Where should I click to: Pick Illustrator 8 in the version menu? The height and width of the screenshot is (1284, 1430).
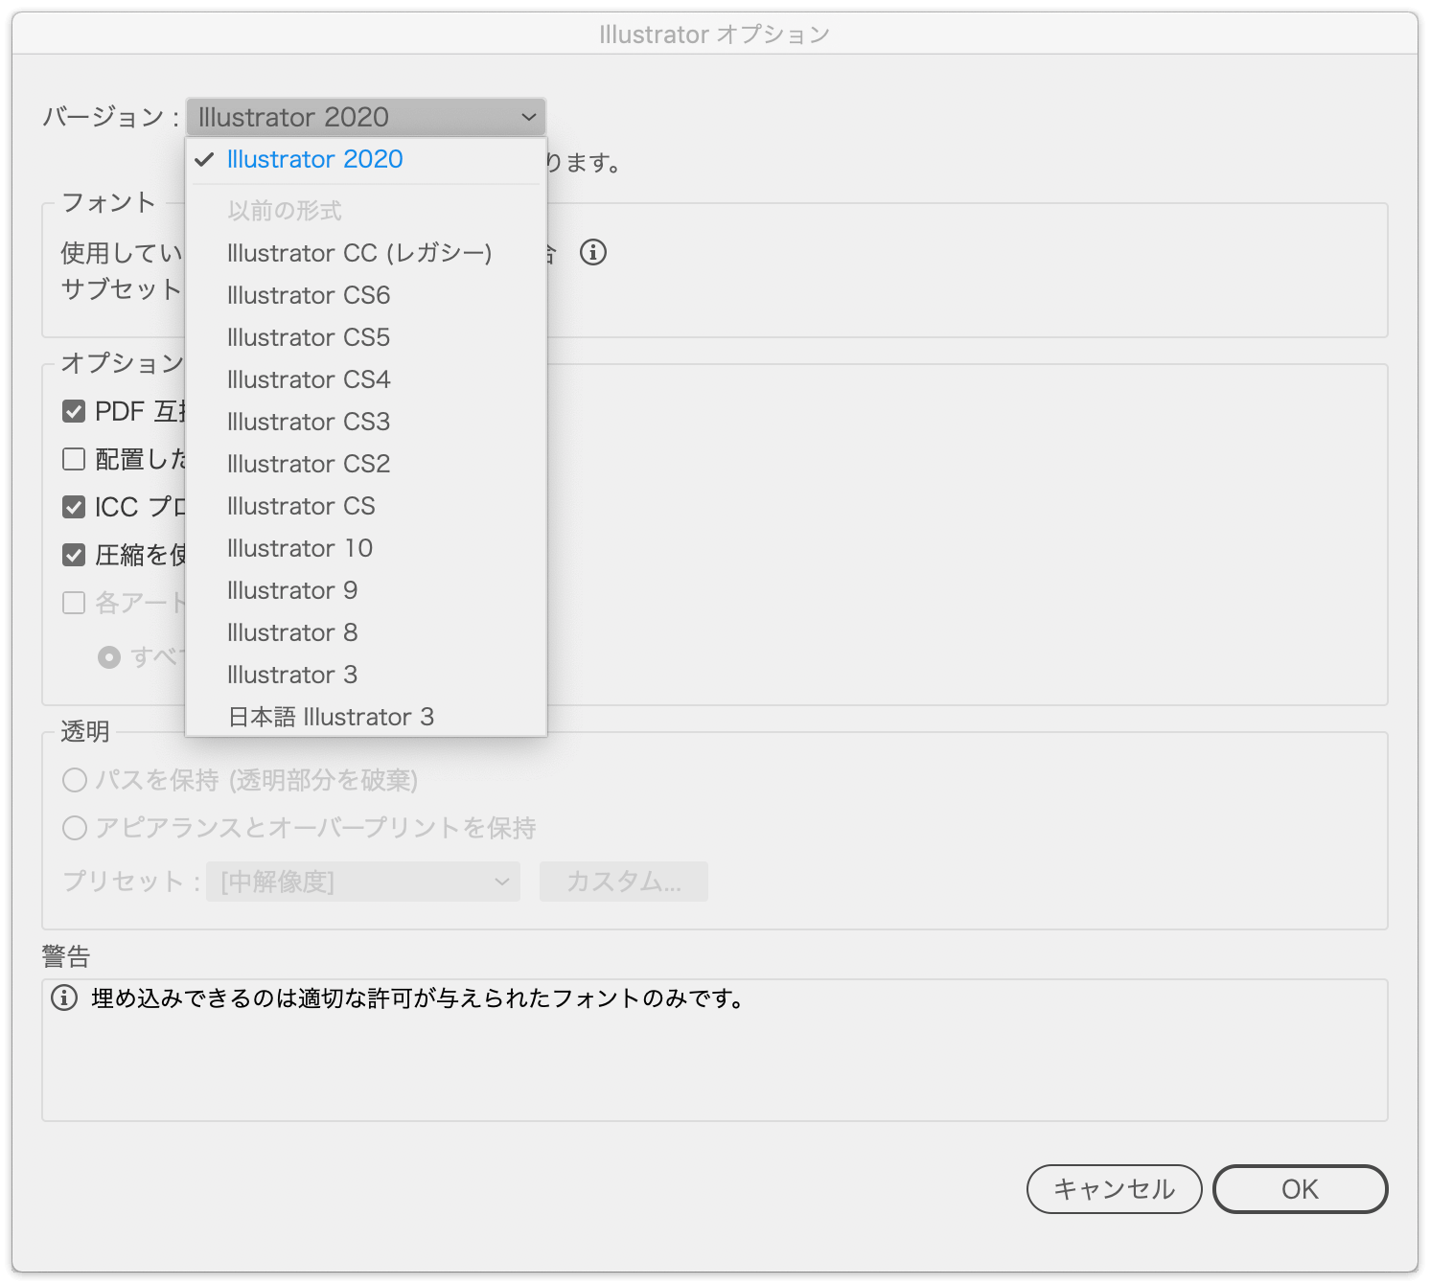click(x=366, y=632)
